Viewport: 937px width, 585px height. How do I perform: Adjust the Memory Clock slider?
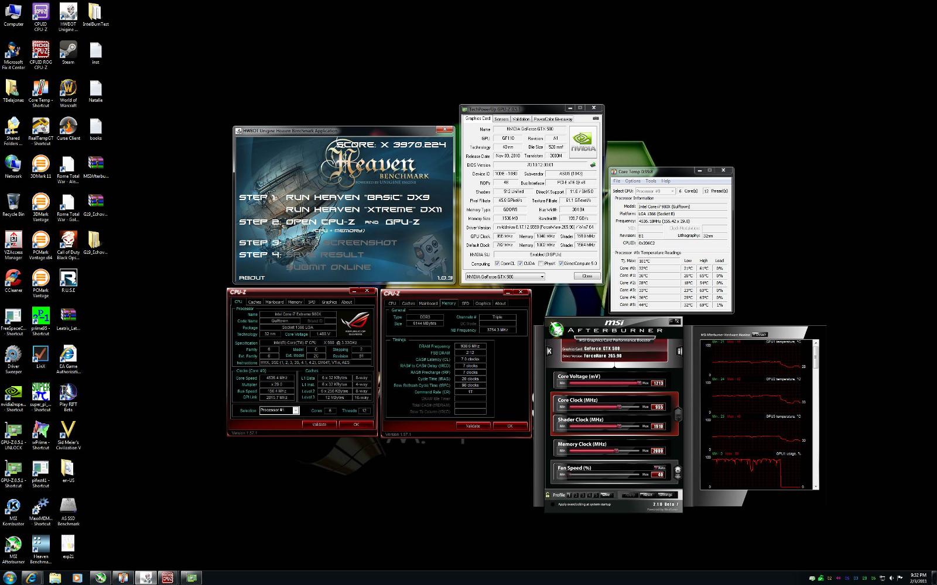coord(604,450)
